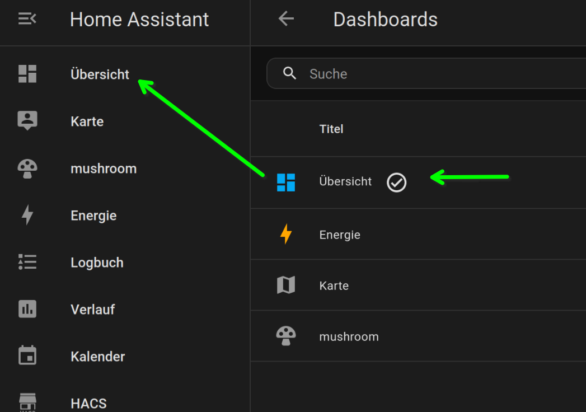Go back using the arrow beside Dashboards
This screenshot has height=412, width=586.
click(286, 18)
